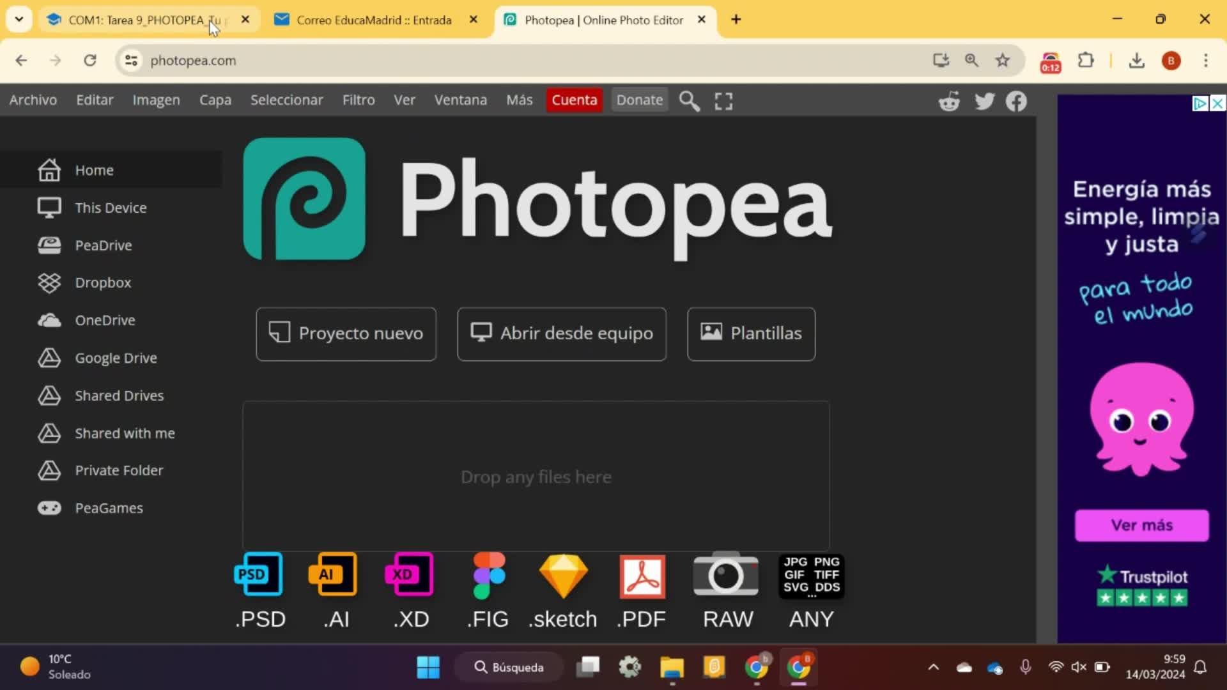This screenshot has height=690, width=1227.
Task: Open Google Drive from sidebar
Action: click(x=115, y=358)
